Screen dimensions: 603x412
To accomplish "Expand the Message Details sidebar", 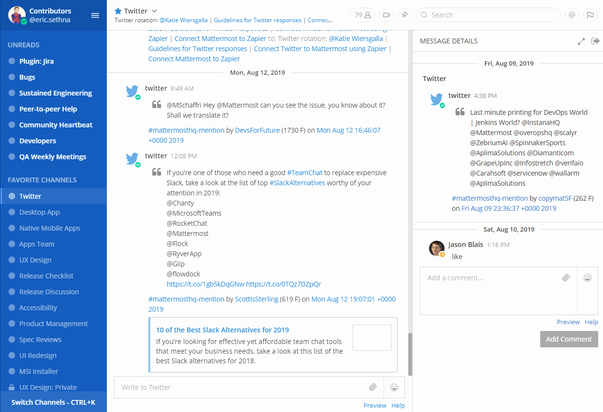I will pos(581,41).
